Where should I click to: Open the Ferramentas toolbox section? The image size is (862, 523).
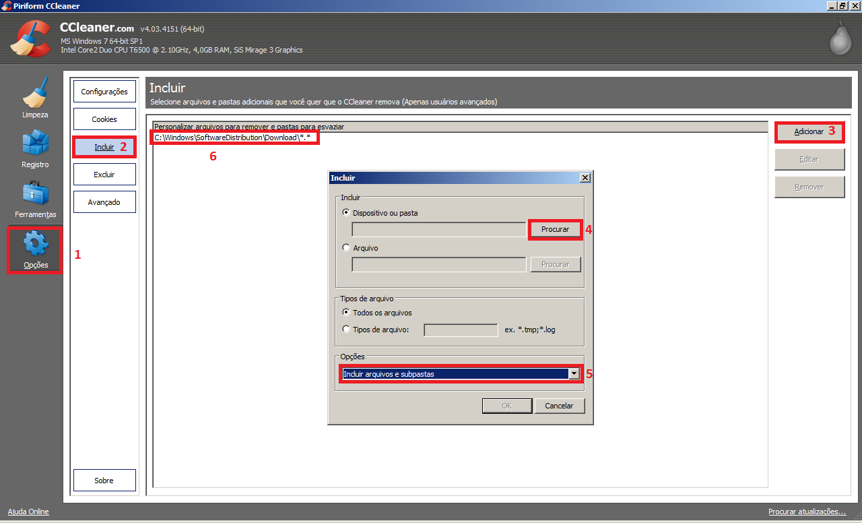(x=35, y=198)
